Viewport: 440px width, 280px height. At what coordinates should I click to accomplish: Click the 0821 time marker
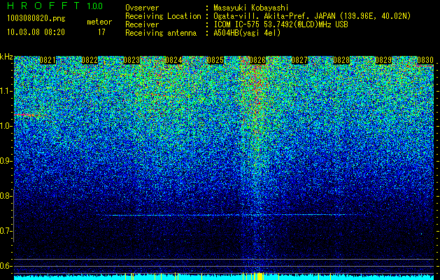pyautogui.click(x=48, y=60)
